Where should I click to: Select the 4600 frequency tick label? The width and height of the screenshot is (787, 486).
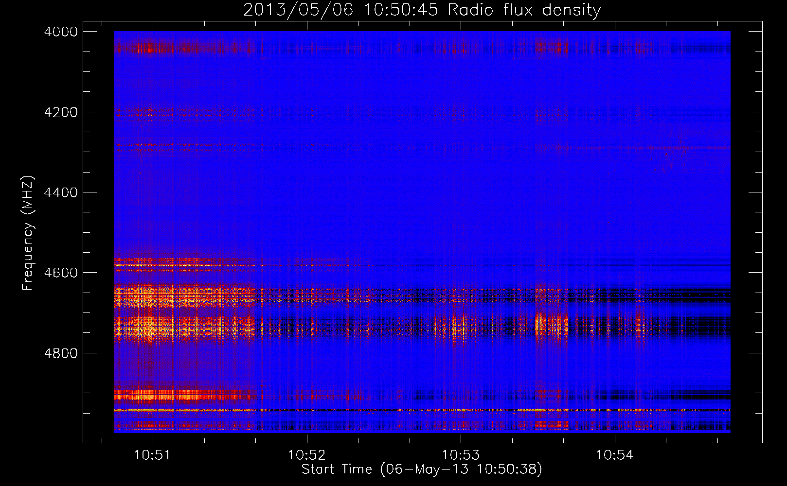pyautogui.click(x=61, y=273)
